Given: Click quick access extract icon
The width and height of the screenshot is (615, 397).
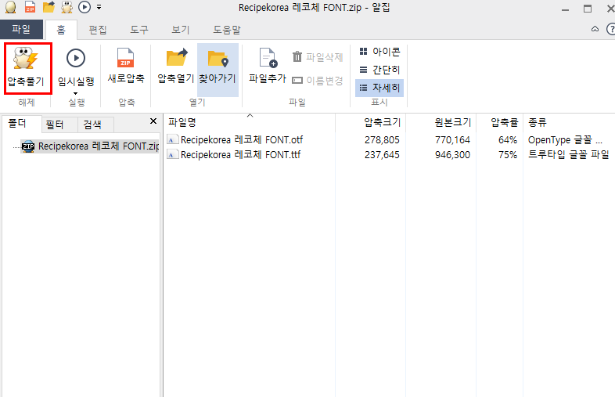Looking at the screenshot, I should coord(67,7).
